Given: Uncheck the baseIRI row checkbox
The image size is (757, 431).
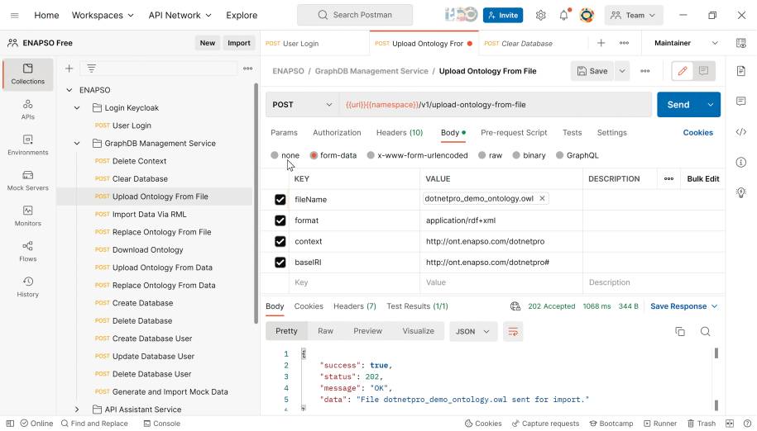Looking at the screenshot, I should coord(280,263).
